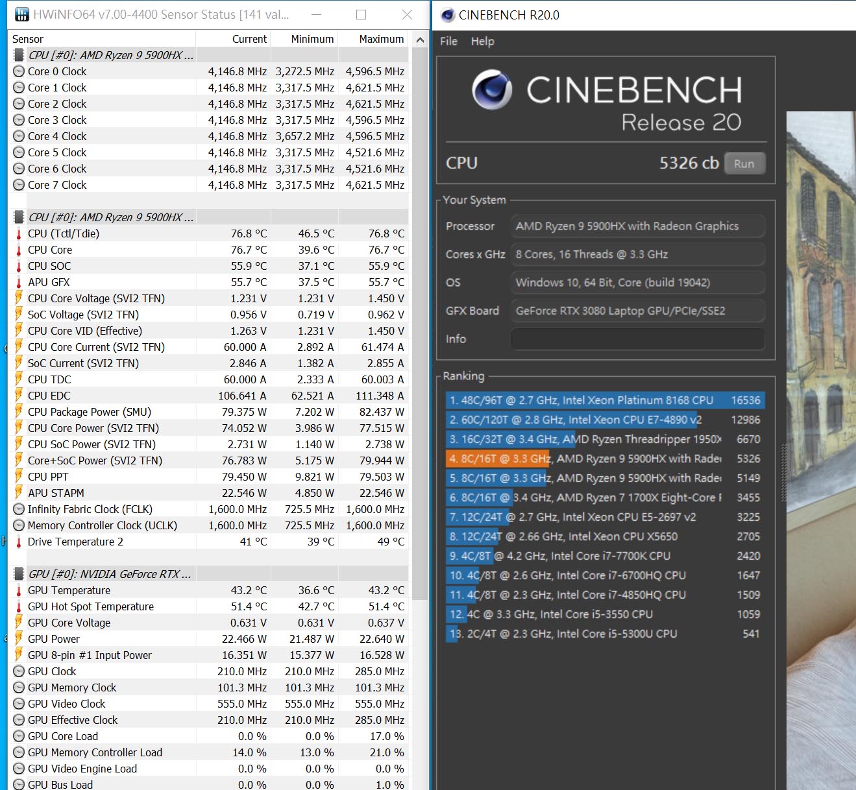856x790 pixels.
Task: Click the Minimum column header
Action: point(304,39)
